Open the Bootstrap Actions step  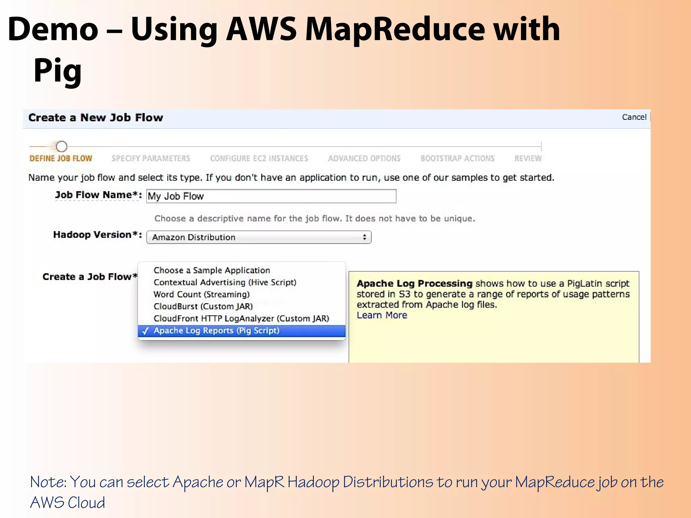click(458, 158)
